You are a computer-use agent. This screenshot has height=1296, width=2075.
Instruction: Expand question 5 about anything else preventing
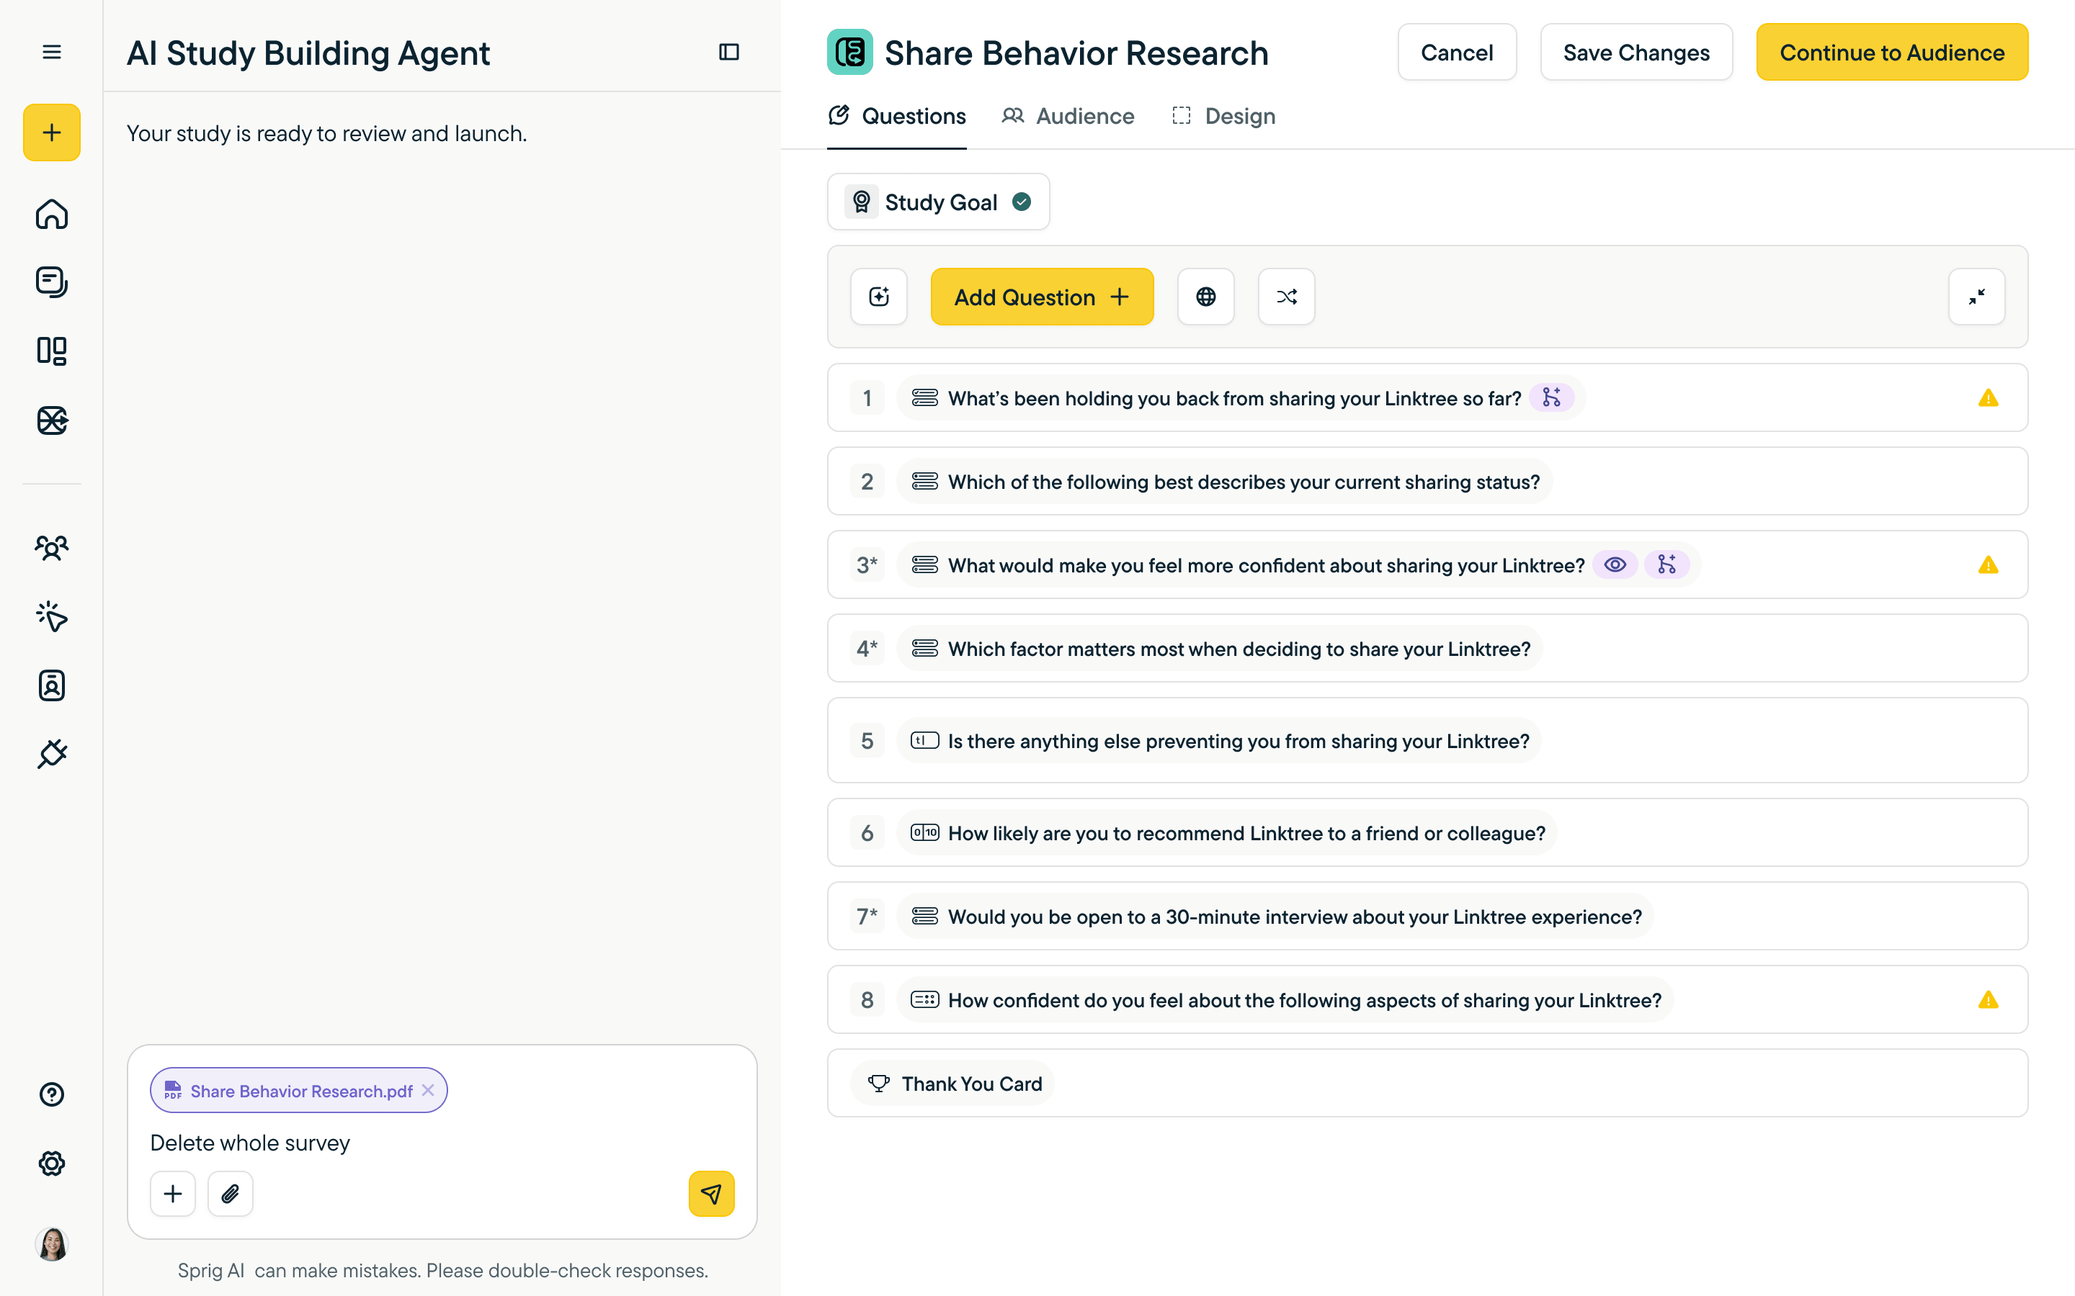[1427, 741]
